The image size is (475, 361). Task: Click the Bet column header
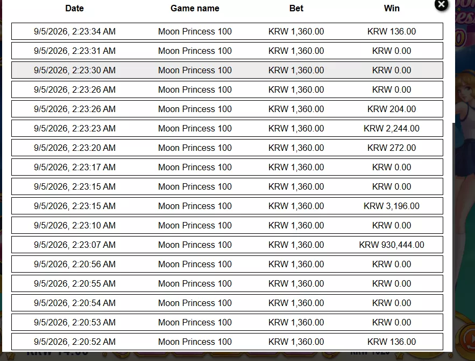[296, 8]
